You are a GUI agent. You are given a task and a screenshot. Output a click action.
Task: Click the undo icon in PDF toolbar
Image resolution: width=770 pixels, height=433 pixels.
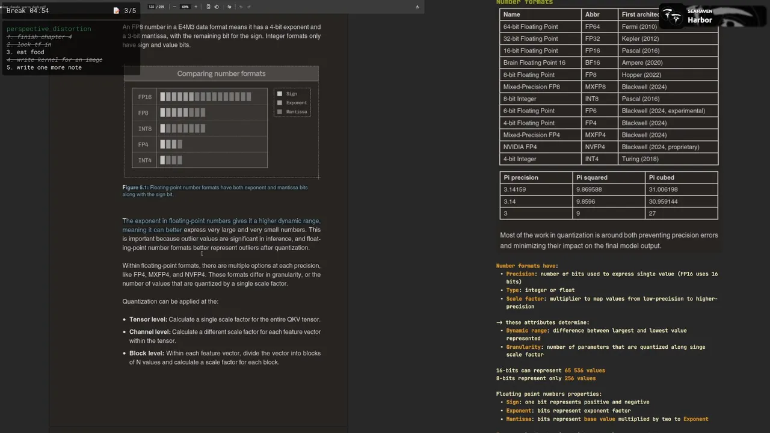point(241,7)
